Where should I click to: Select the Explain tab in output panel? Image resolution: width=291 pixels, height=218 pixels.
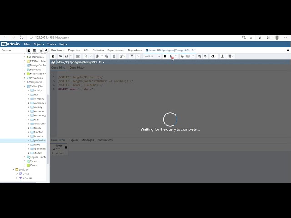point(74,140)
